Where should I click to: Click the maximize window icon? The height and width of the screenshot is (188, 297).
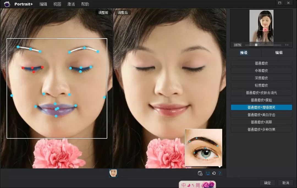(x=280, y=3)
